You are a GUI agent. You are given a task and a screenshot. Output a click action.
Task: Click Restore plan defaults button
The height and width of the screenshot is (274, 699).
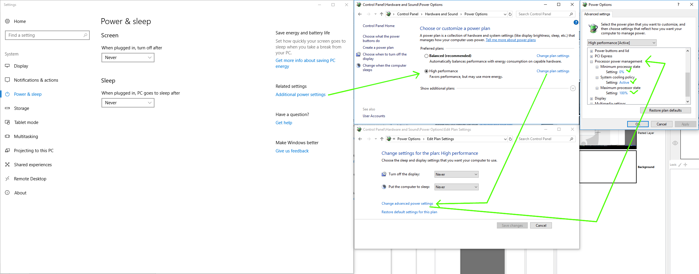665,110
